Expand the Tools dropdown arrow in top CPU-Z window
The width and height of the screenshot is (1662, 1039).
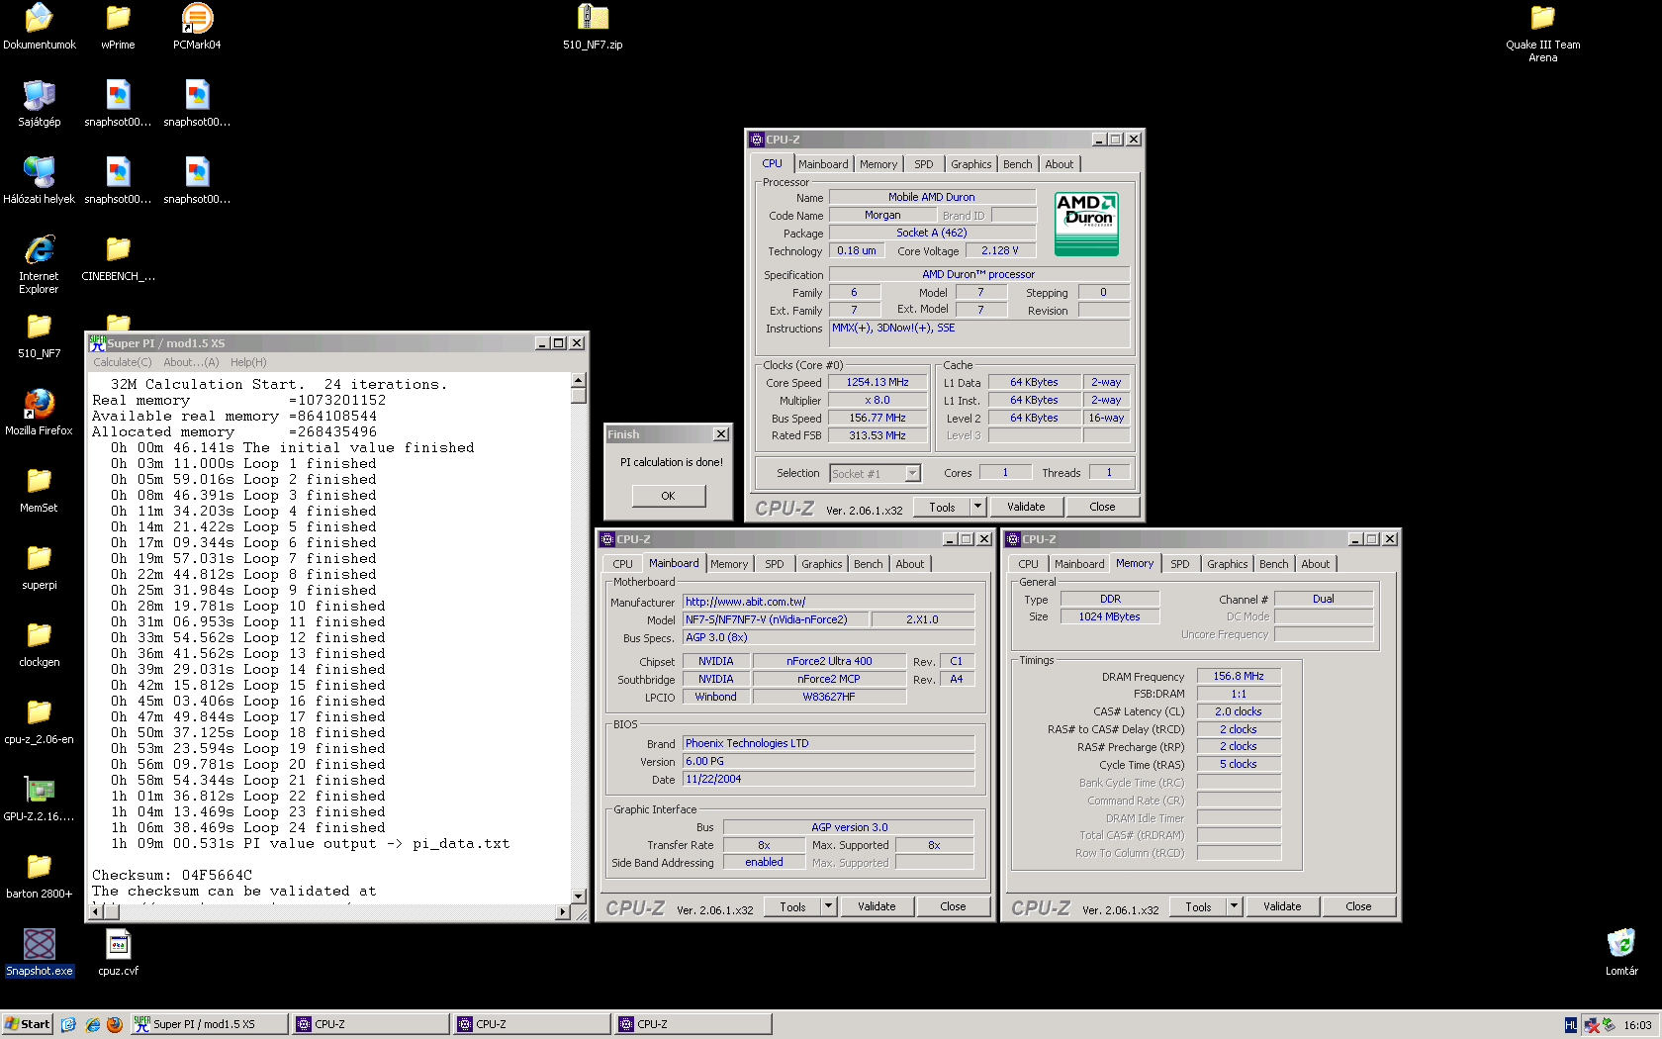(977, 507)
